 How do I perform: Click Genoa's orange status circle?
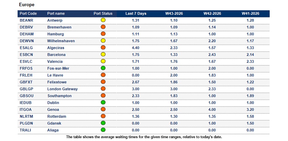click(103, 109)
